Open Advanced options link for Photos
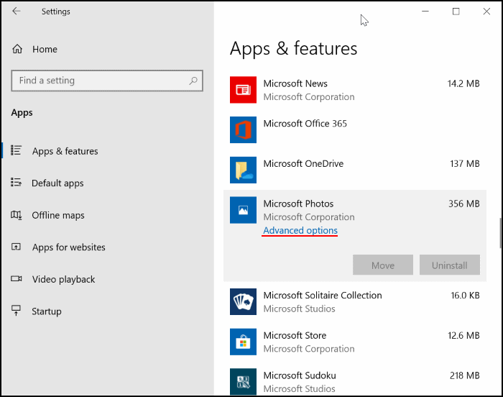Screen dimensions: 503x397 tap(300, 230)
